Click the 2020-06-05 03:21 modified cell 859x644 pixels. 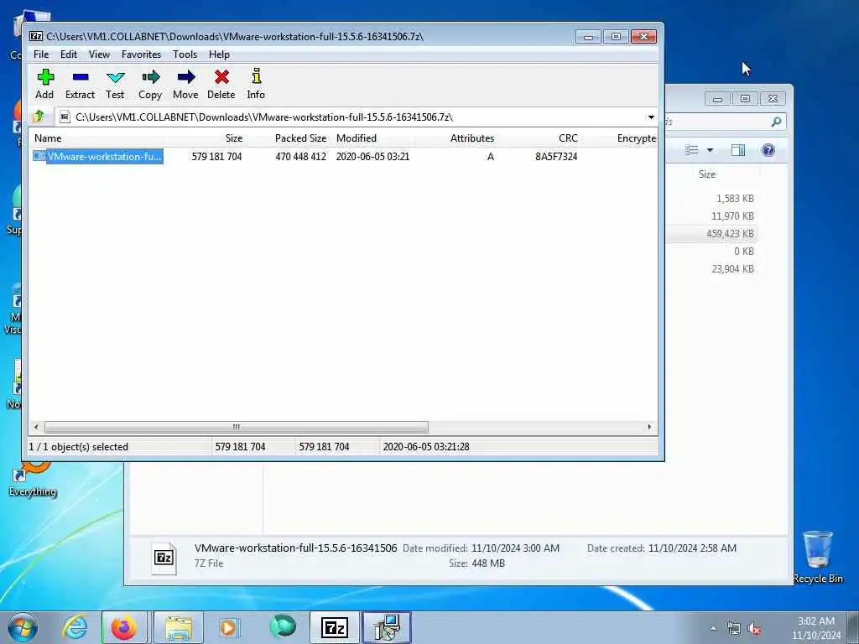(372, 157)
